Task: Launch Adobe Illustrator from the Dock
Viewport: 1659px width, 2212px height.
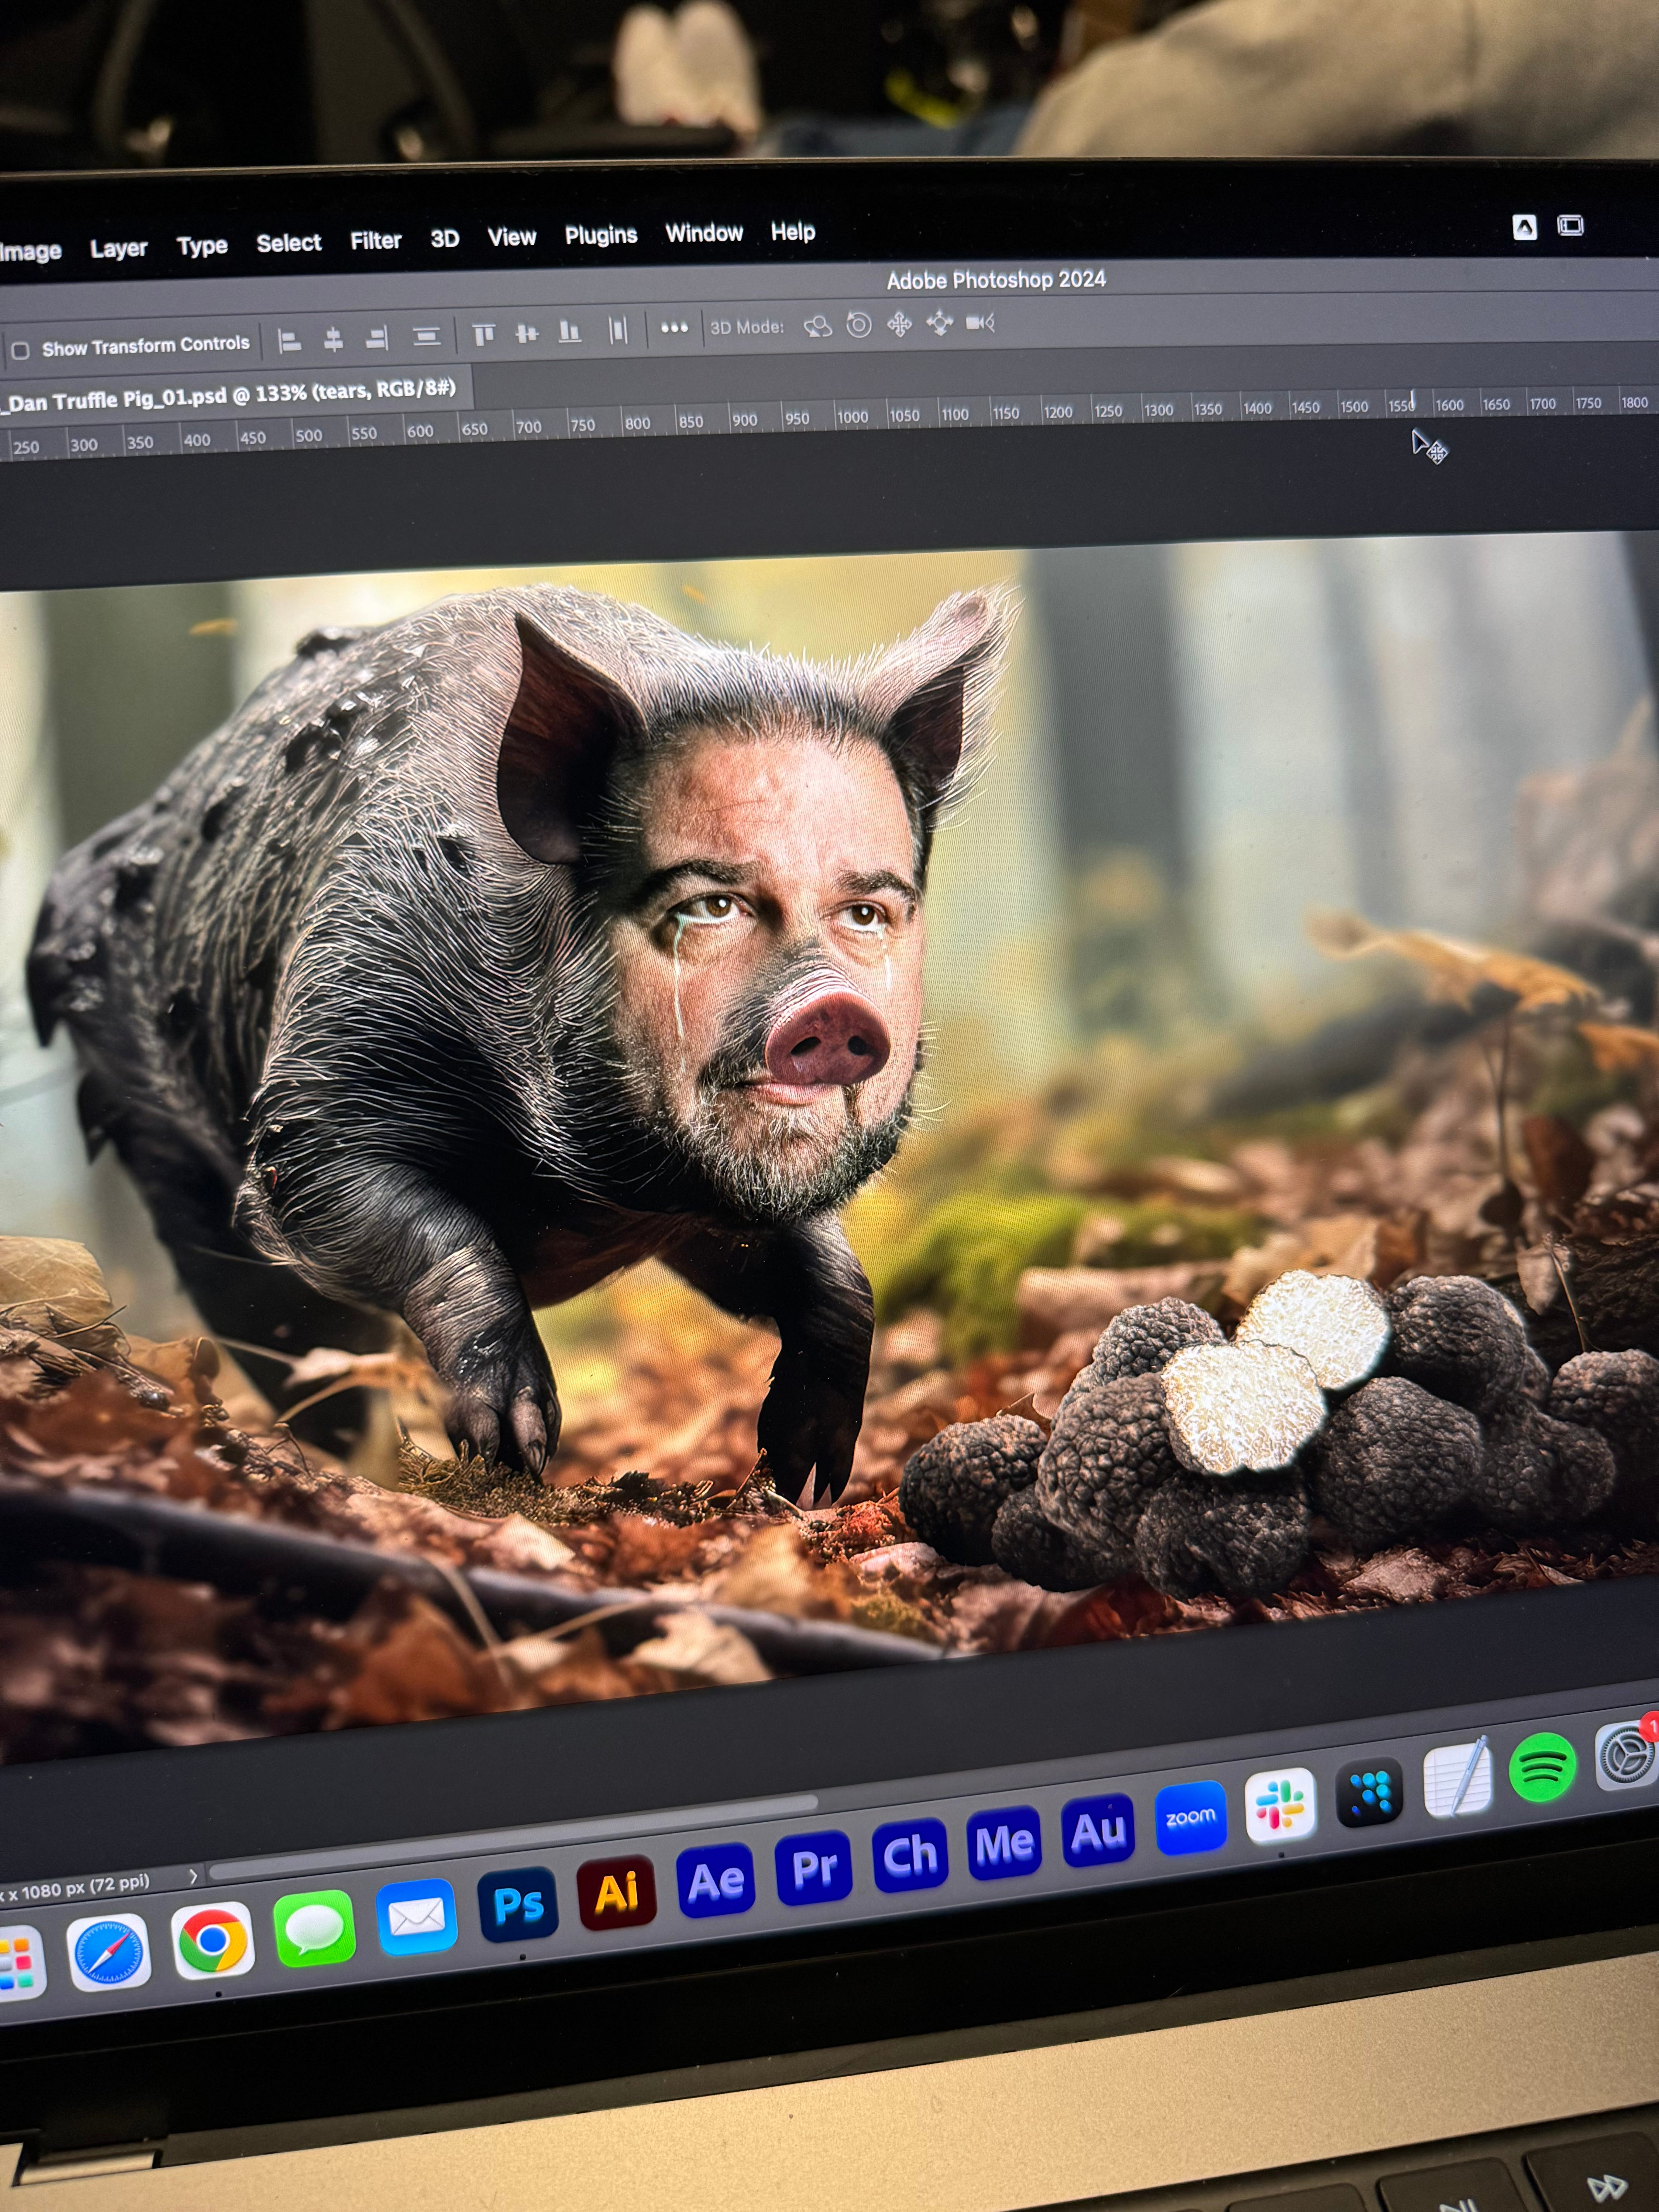Action: point(616,1892)
